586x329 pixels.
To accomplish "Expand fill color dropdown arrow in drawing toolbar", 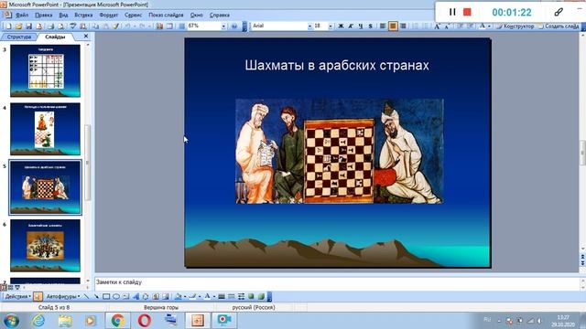I will [x=185, y=296].
